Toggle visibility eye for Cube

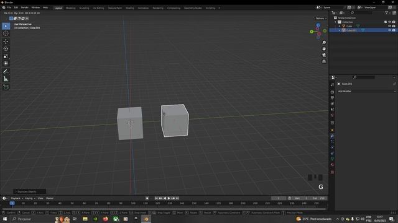pyautogui.click(x=390, y=26)
